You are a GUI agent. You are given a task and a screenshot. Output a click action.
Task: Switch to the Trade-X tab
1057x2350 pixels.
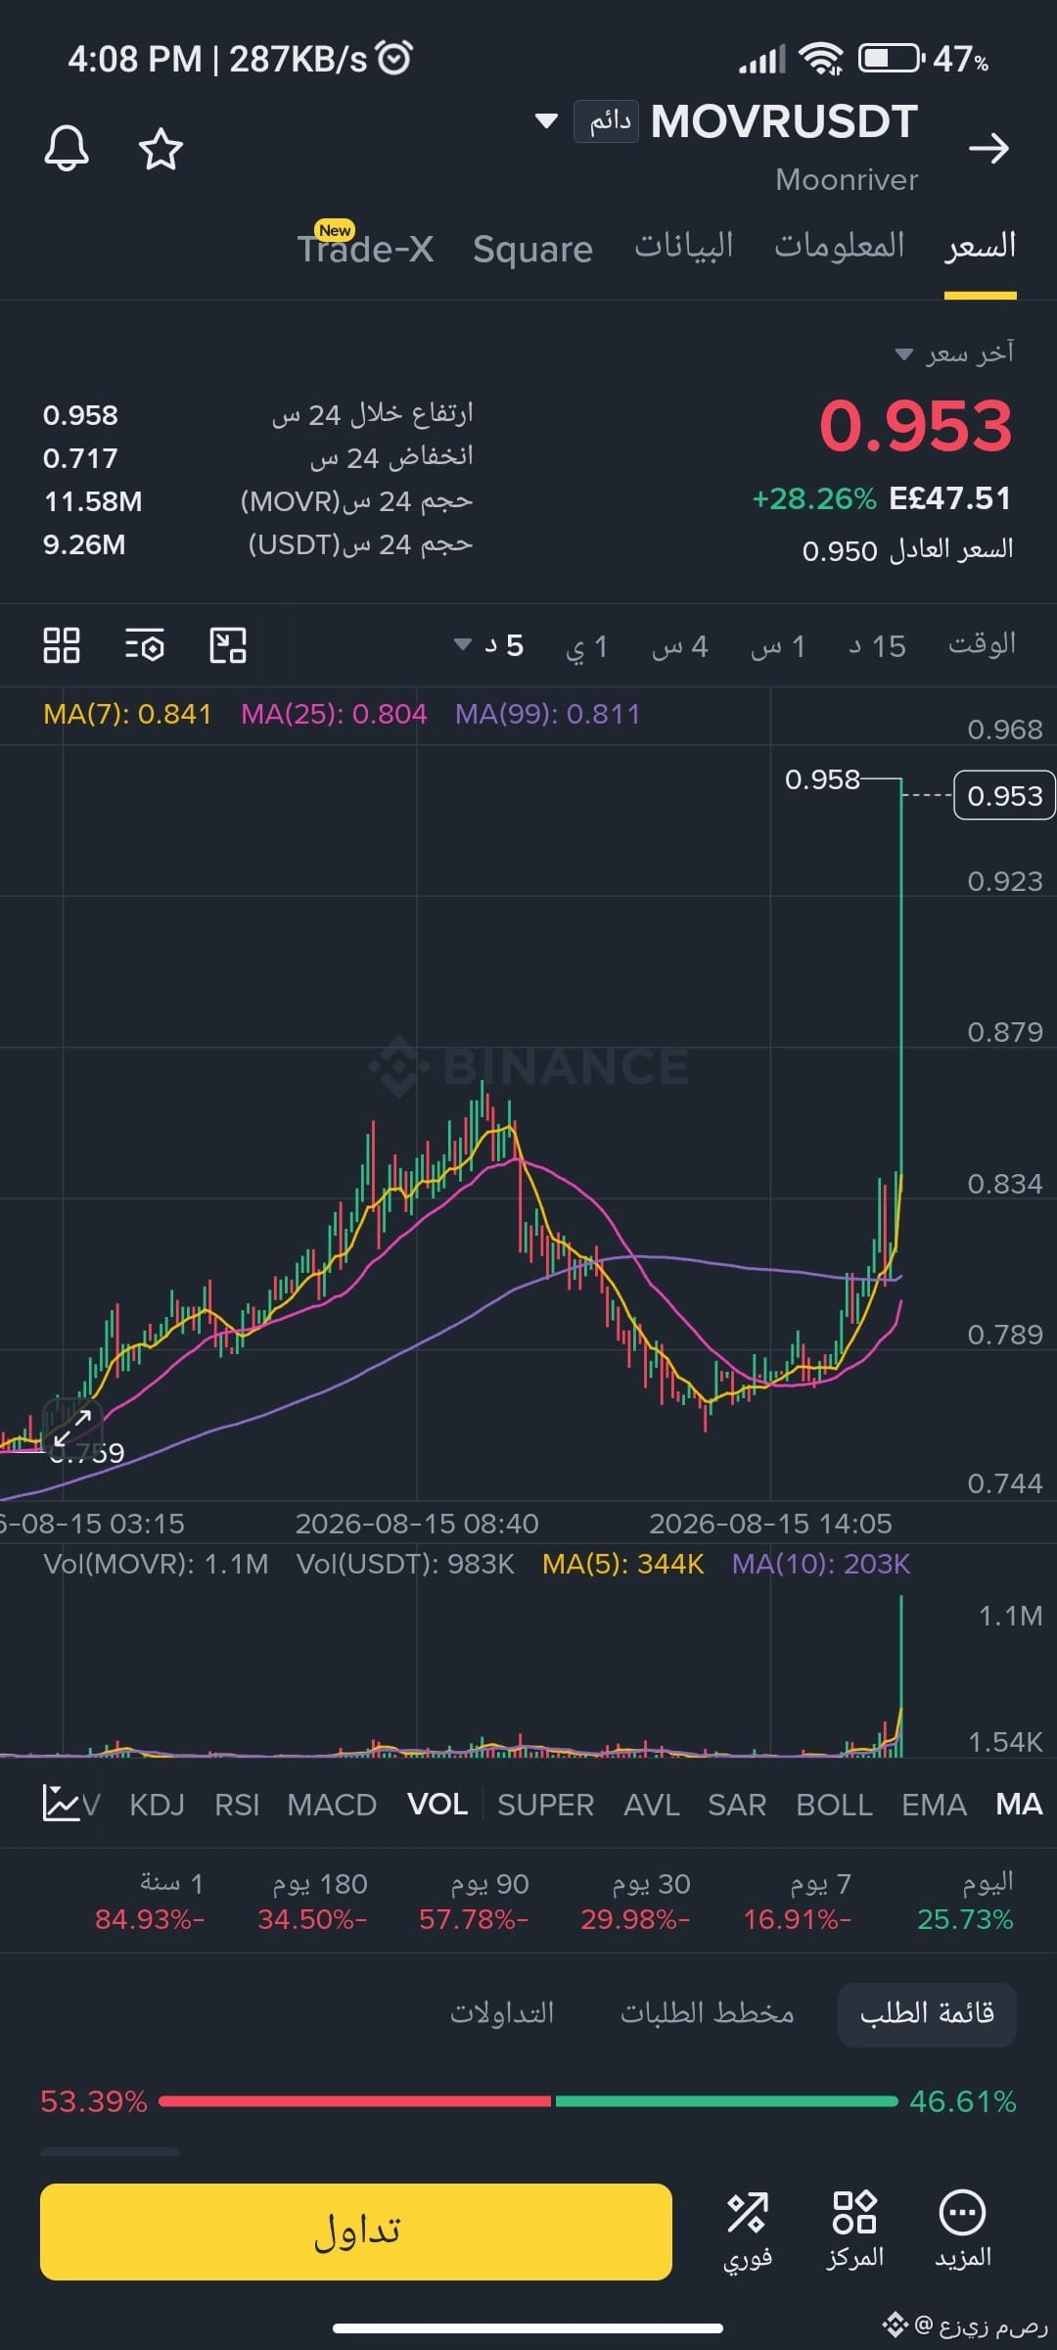(365, 247)
